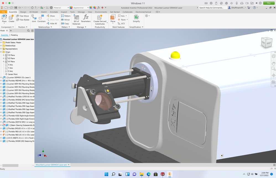Viewport: 276px width, 178px height.
Task: Switch to the 3D Model ribbon tab
Action: click(33, 12)
